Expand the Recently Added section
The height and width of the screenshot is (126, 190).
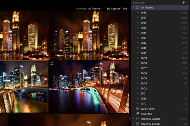point(134,119)
